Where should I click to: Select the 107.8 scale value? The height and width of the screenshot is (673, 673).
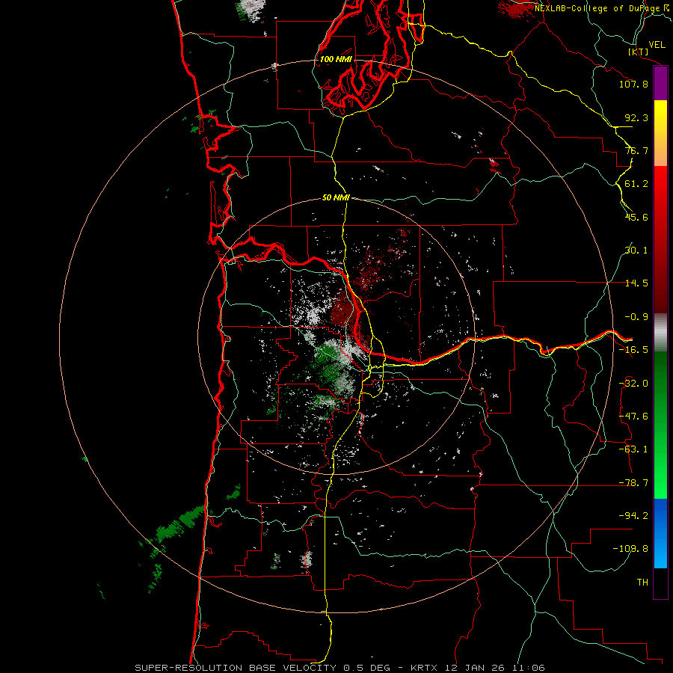[633, 84]
